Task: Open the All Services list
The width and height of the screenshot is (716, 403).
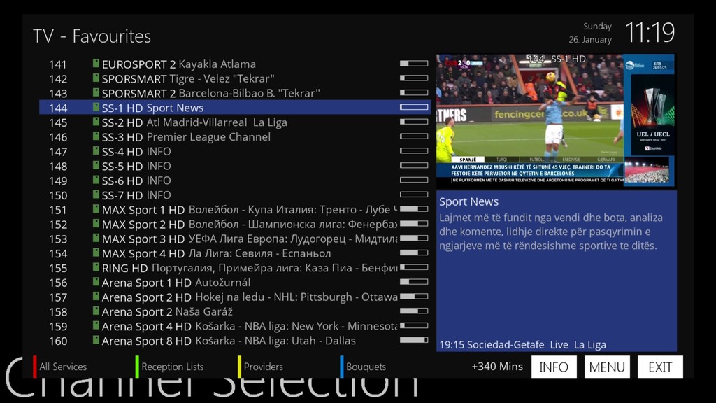Action: [63, 367]
